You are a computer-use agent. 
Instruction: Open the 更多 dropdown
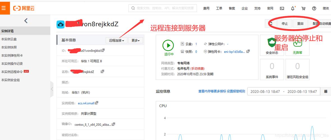135,40
